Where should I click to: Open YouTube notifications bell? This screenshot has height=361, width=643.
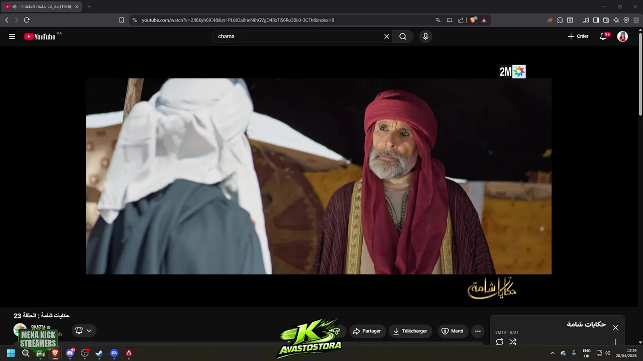(604, 36)
